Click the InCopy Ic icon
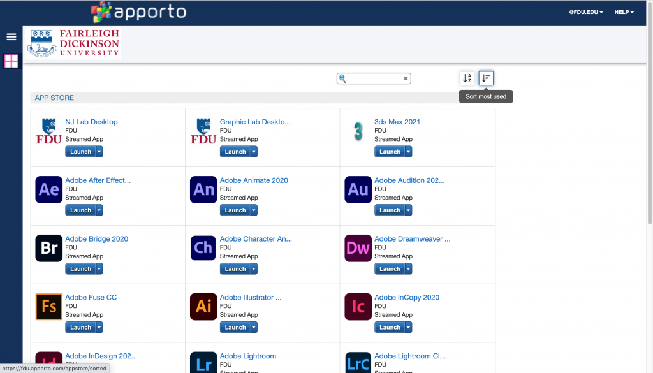 point(358,307)
